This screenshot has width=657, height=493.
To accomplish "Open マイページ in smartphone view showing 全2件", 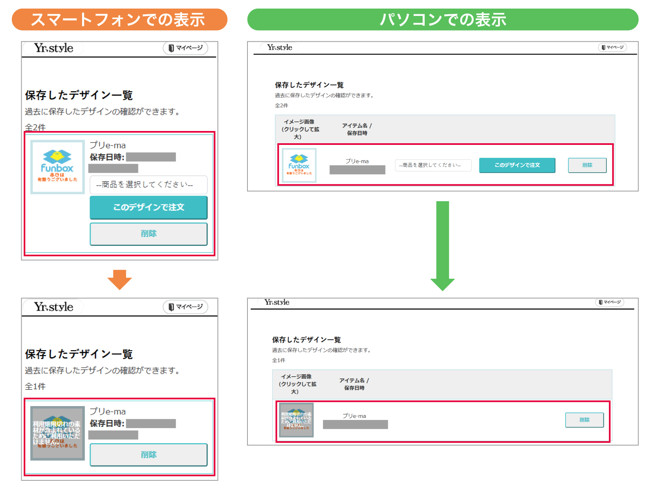I will tap(185, 48).
